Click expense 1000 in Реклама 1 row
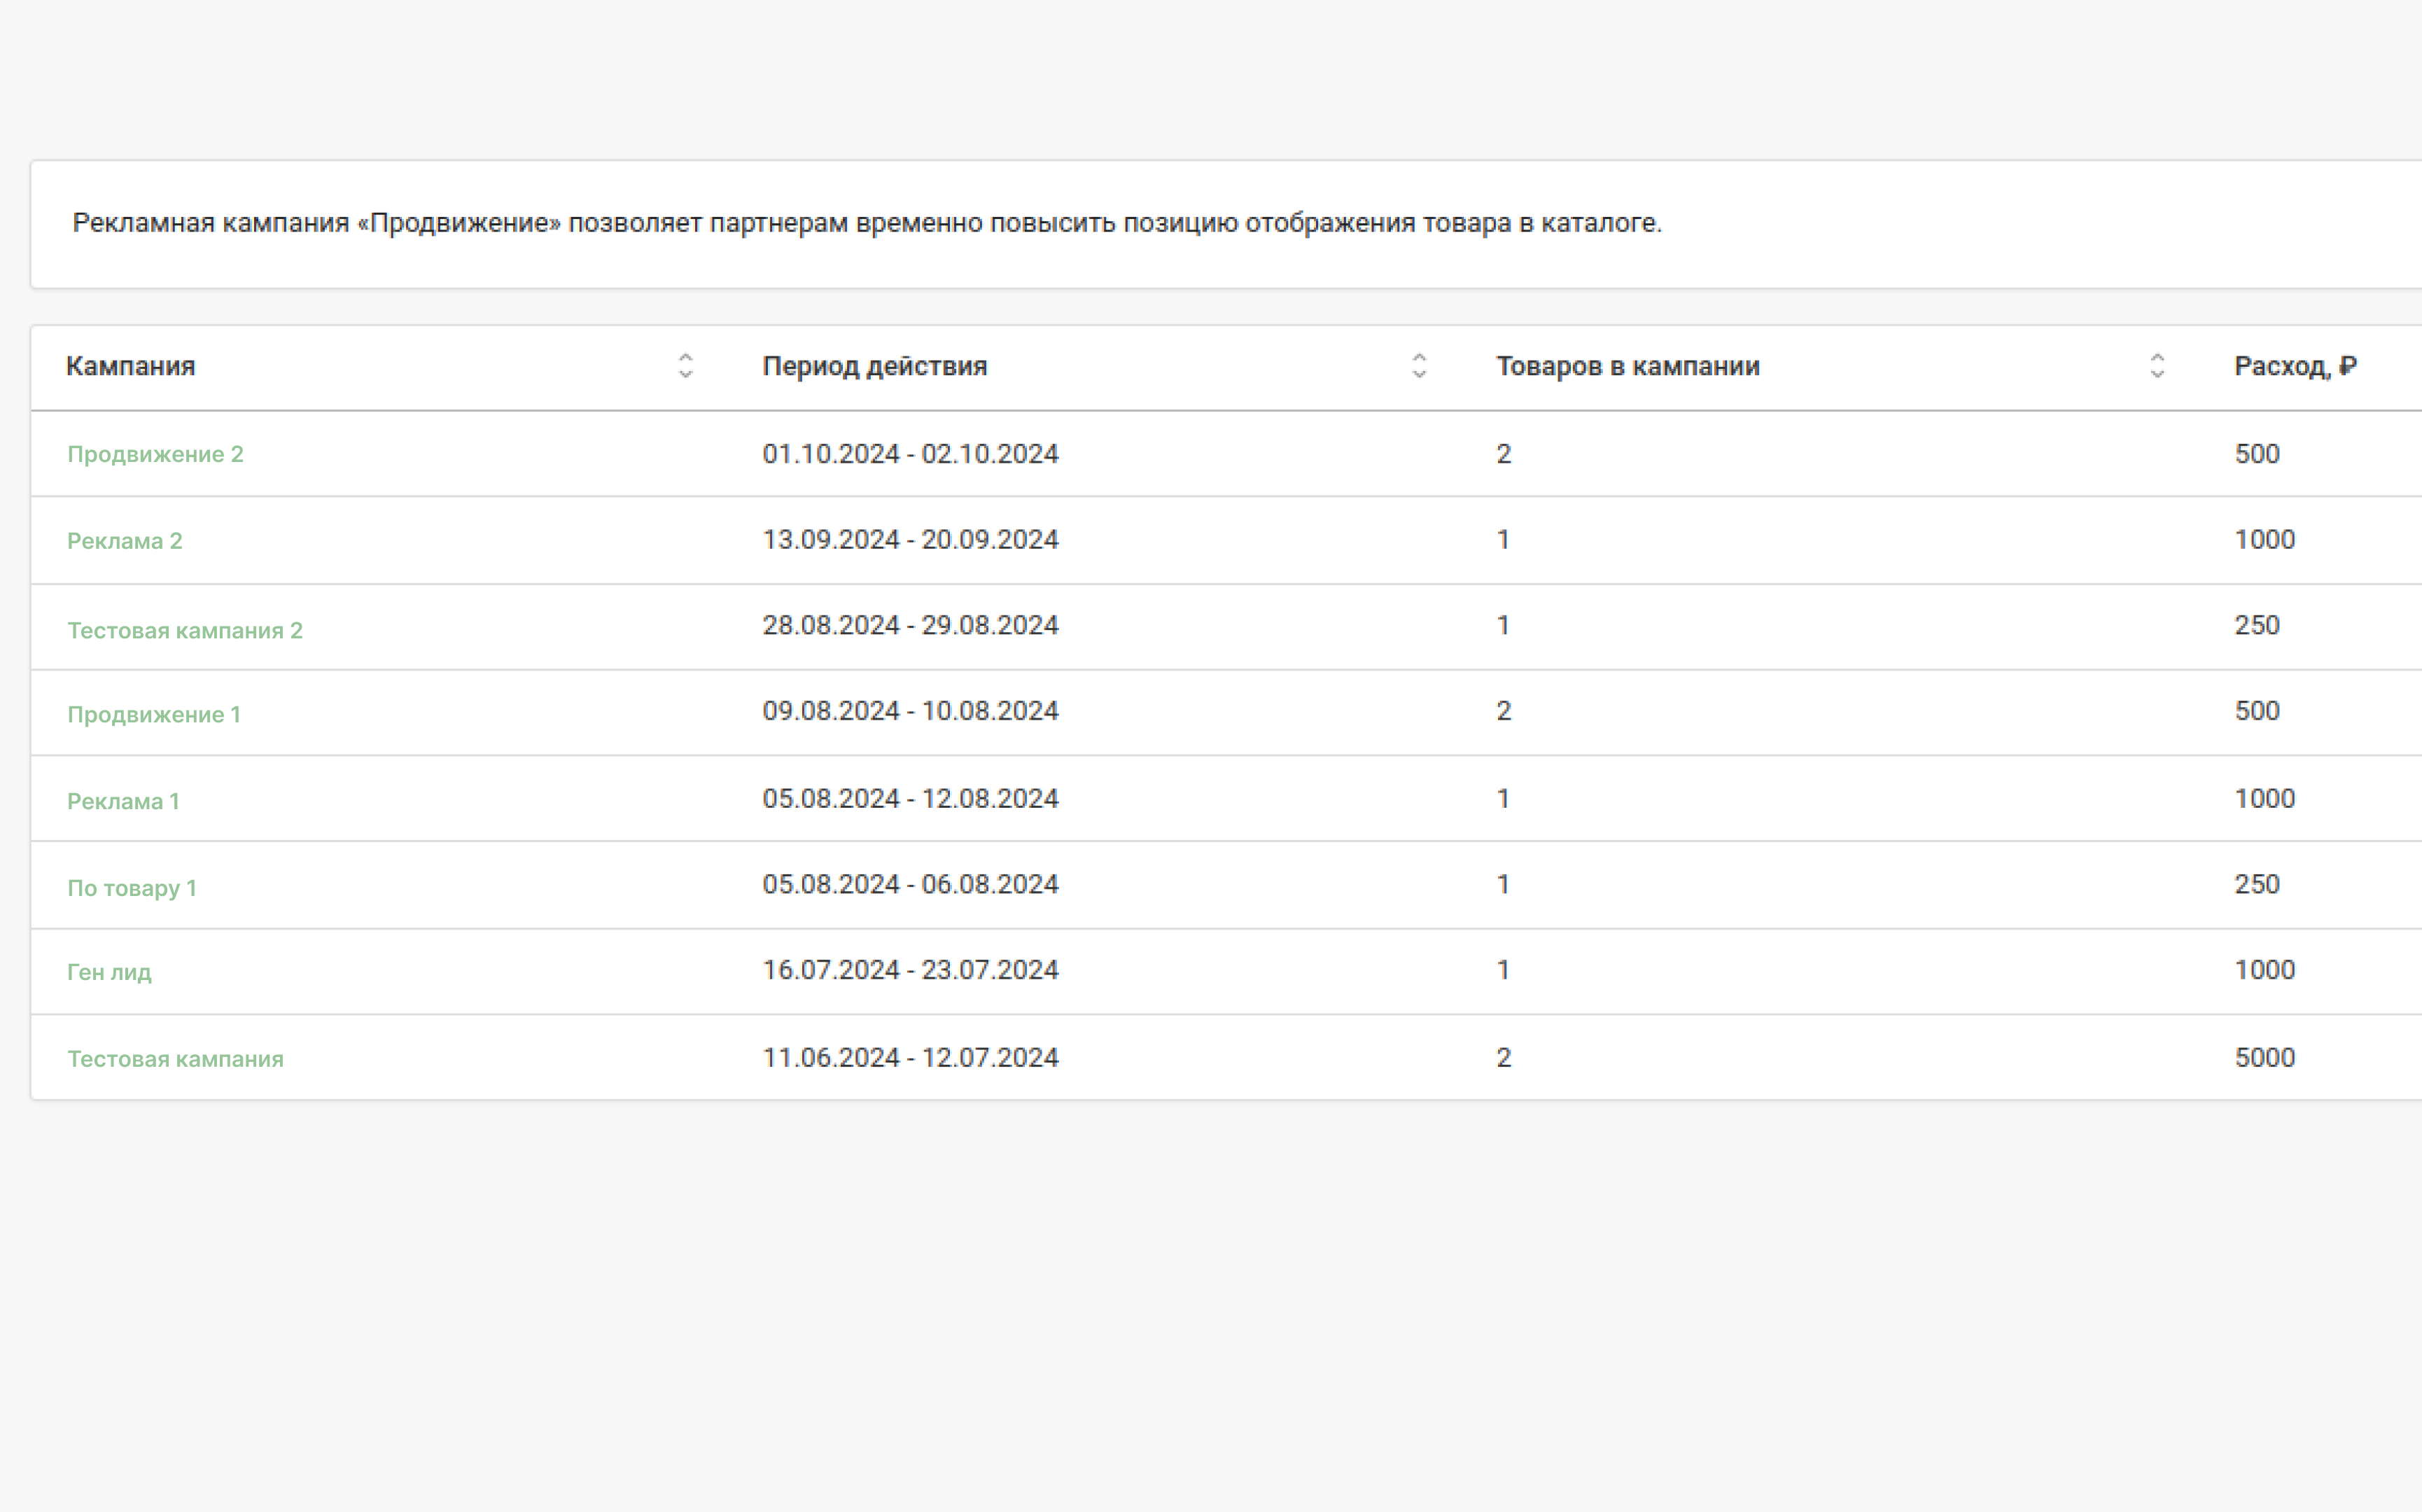 2265,799
